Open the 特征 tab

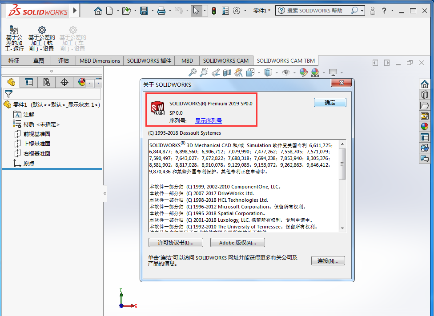pyautogui.click(x=14, y=60)
